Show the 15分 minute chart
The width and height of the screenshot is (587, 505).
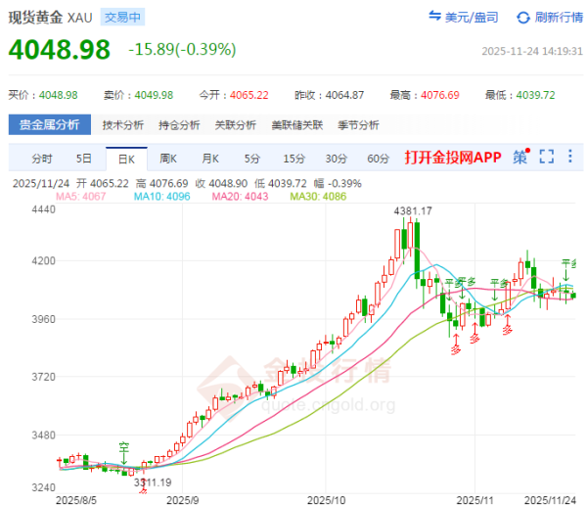pos(293,159)
